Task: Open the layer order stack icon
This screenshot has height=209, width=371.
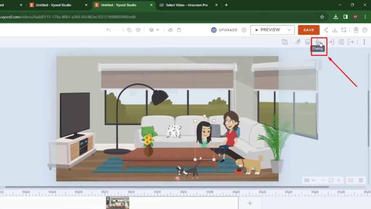Action: 151,30
